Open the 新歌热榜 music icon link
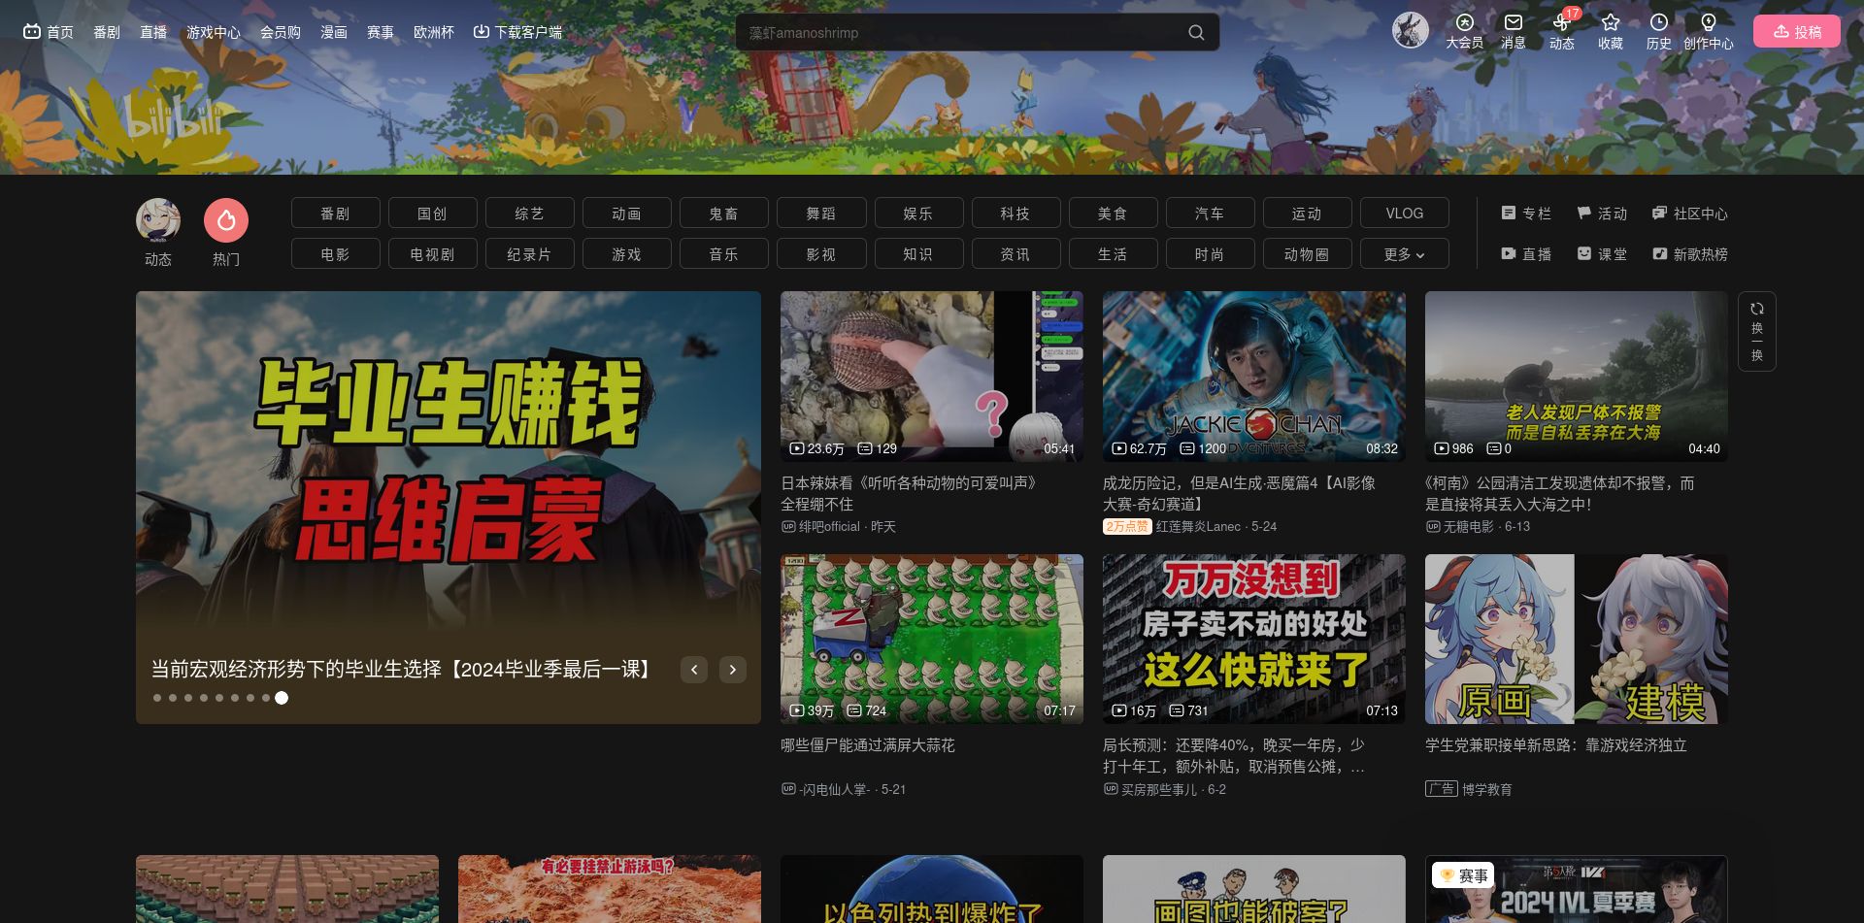This screenshot has width=1864, height=923. point(1690,253)
